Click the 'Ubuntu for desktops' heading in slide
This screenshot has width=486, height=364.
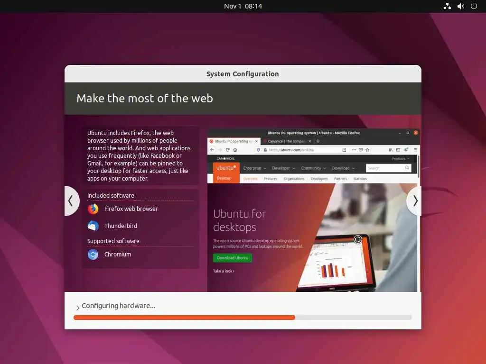coord(239,220)
